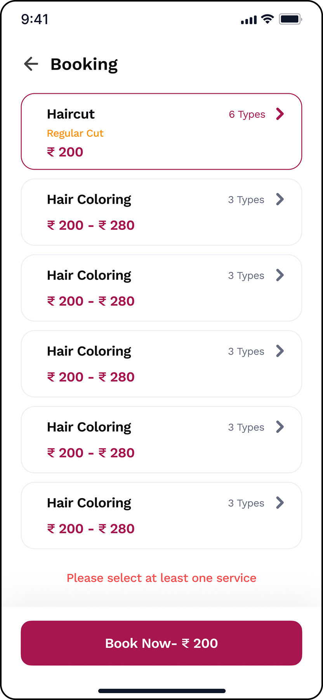Tap the cellular signal bars icon
323x700 pixels.
click(249, 20)
